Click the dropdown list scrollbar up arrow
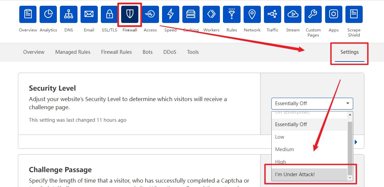Screen dimensions: 384x187 350,115
